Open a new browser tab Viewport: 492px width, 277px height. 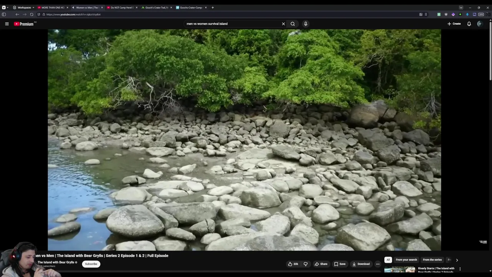point(213,7)
